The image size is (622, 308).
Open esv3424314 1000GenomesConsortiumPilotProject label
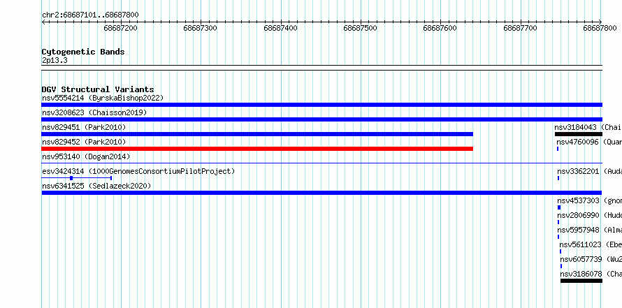[138, 171]
